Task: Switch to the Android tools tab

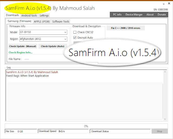Action: tap(29, 15)
